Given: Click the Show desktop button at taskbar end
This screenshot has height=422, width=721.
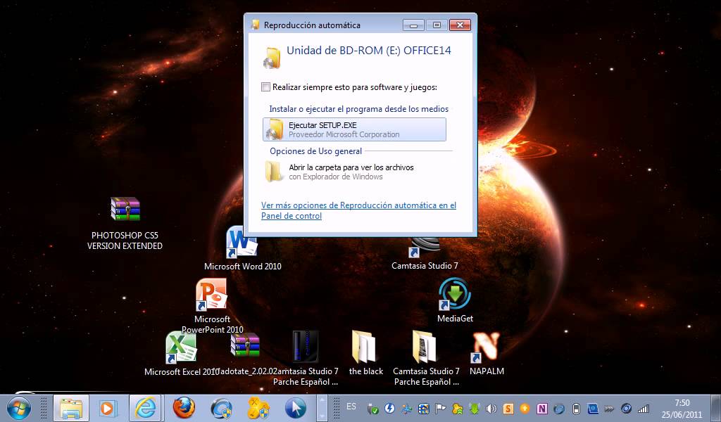Looking at the screenshot, I should (716, 408).
